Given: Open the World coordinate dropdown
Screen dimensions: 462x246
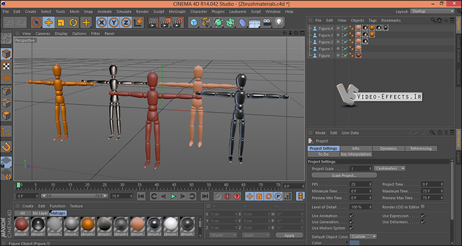Looking at the screenshot, I should point(223,236).
